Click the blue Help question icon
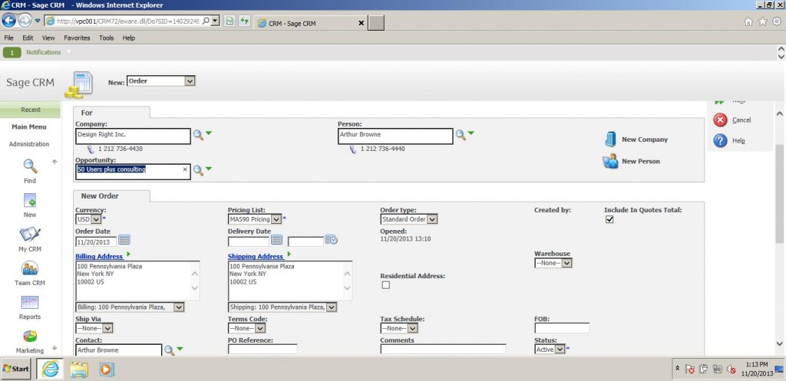Viewport: 786px width, 381px height. point(720,141)
